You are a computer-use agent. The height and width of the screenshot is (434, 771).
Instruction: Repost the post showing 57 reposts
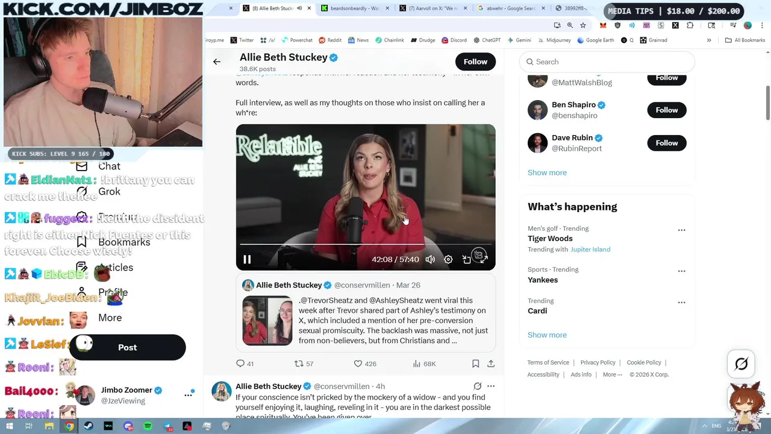(x=304, y=363)
